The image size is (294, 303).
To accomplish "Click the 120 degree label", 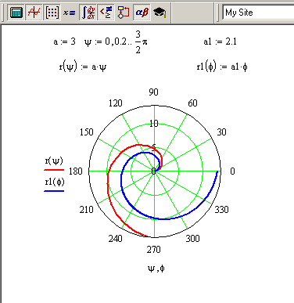I will (115, 103).
